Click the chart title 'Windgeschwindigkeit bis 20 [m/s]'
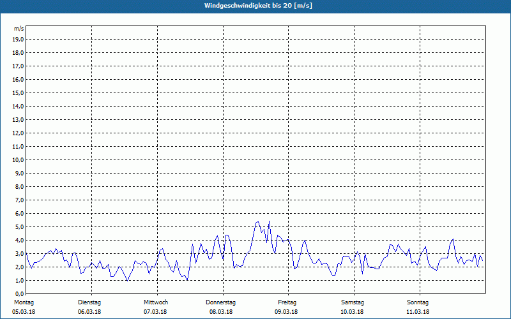This screenshot has height=319, width=511. (x=258, y=6)
